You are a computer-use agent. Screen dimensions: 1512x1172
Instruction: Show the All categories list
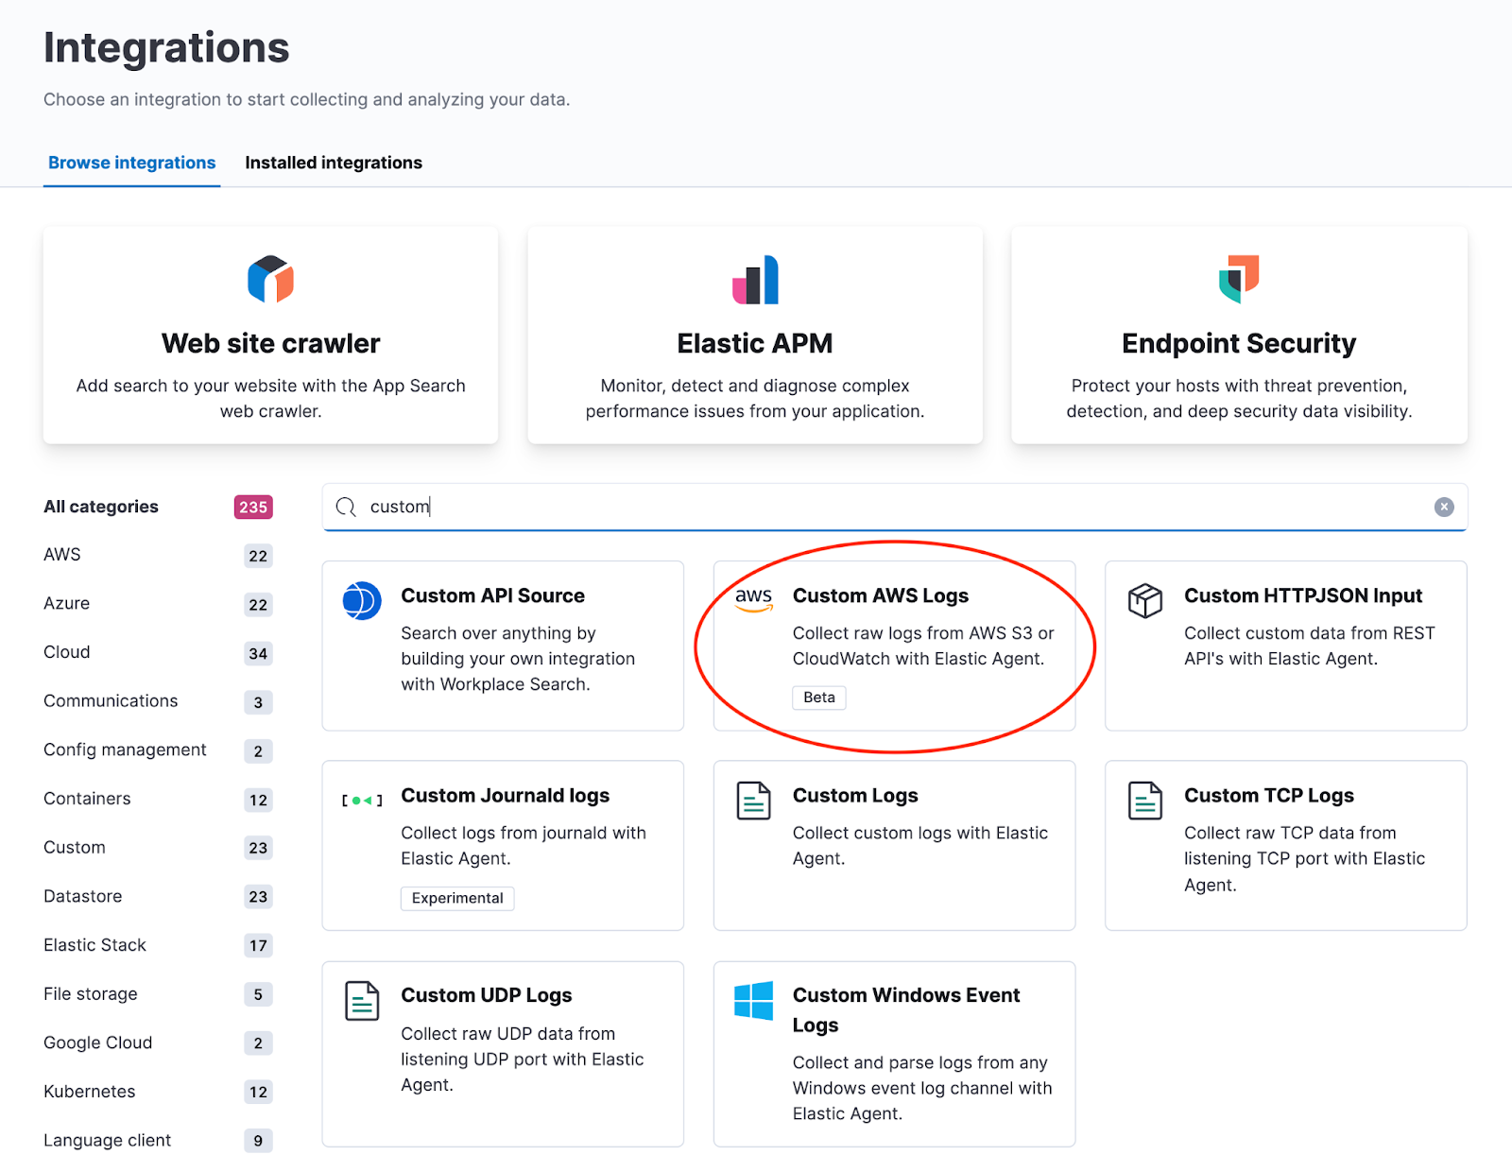click(x=100, y=507)
